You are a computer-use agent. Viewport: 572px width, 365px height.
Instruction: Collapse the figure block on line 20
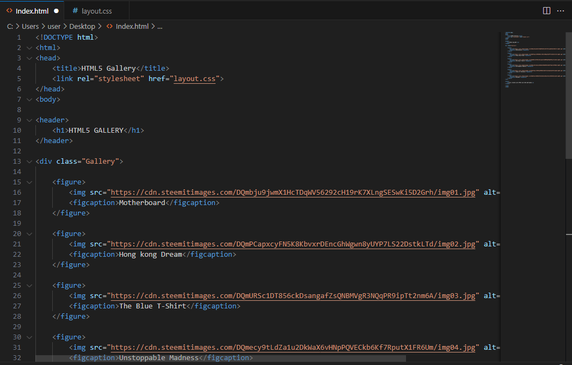tap(29, 234)
